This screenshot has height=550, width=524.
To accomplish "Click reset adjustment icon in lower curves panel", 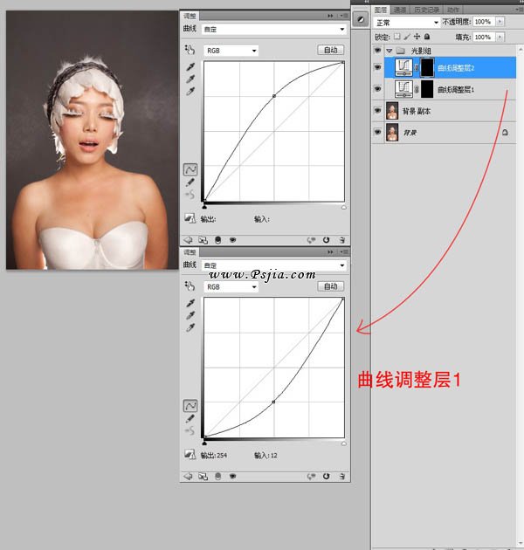I will pyautogui.click(x=326, y=477).
